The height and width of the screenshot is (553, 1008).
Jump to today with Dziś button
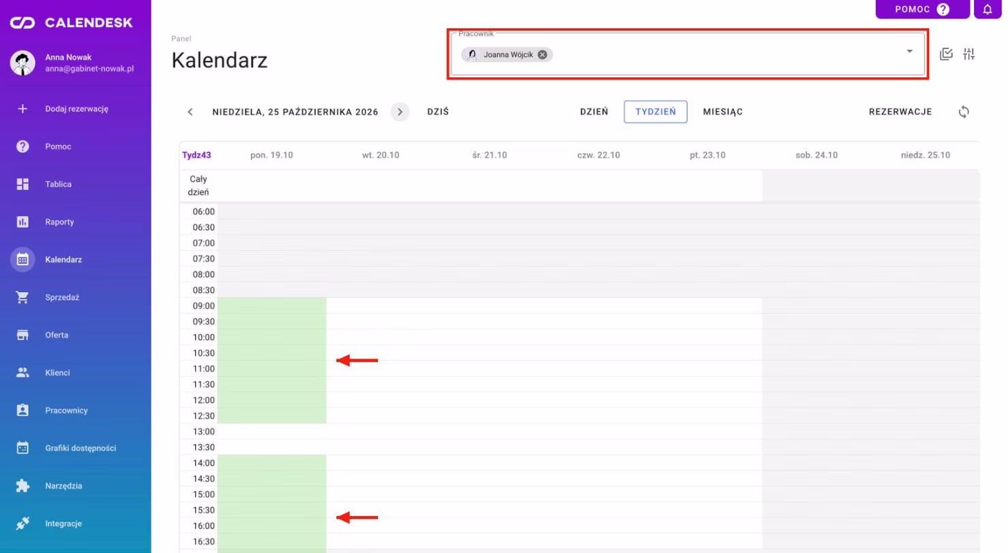438,112
